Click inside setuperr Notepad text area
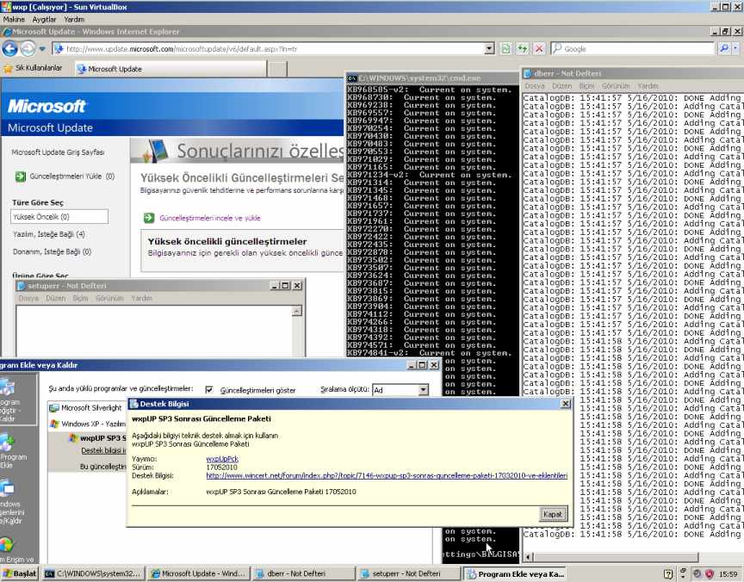Screen dimensions: 744x582 point(154,331)
